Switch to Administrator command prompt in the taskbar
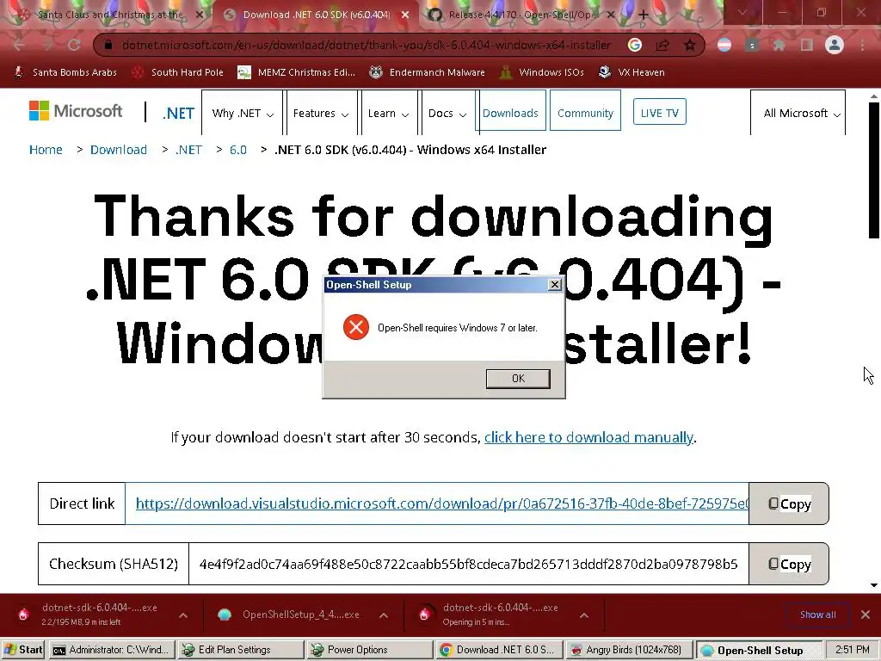The height and width of the screenshot is (661, 881). pos(112,650)
